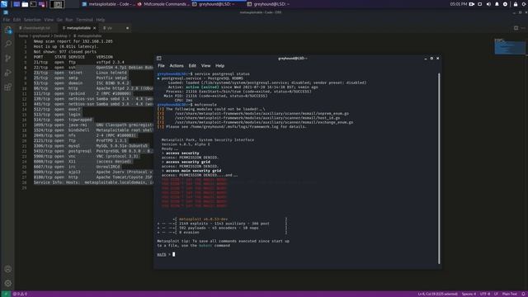Open the Terminal menu in VS Code
The image size is (528, 297).
84,20
